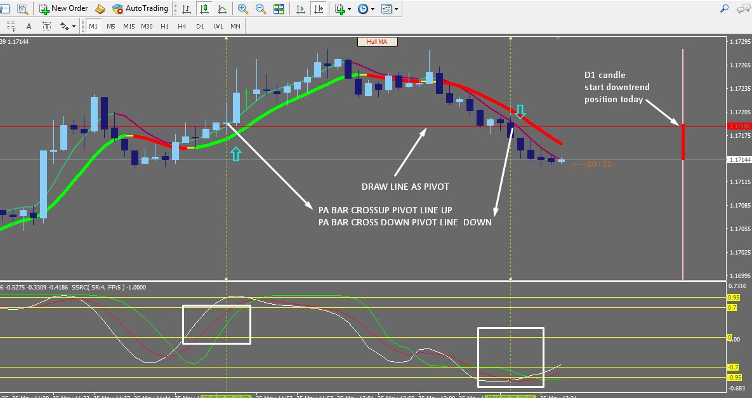Open search with the blue magnifier
Viewport: 752px width, 398px height.
[725, 9]
